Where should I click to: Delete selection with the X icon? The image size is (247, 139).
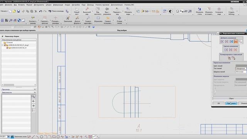pos(36,11)
